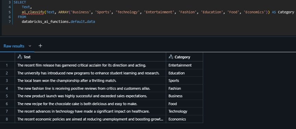Select the cell about the new fashion line
This screenshot has height=129, width=296.
[90, 88]
